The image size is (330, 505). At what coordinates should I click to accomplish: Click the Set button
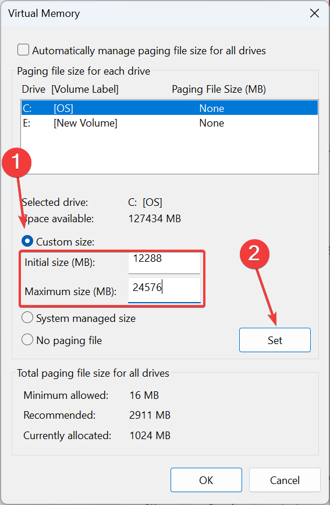(x=275, y=340)
